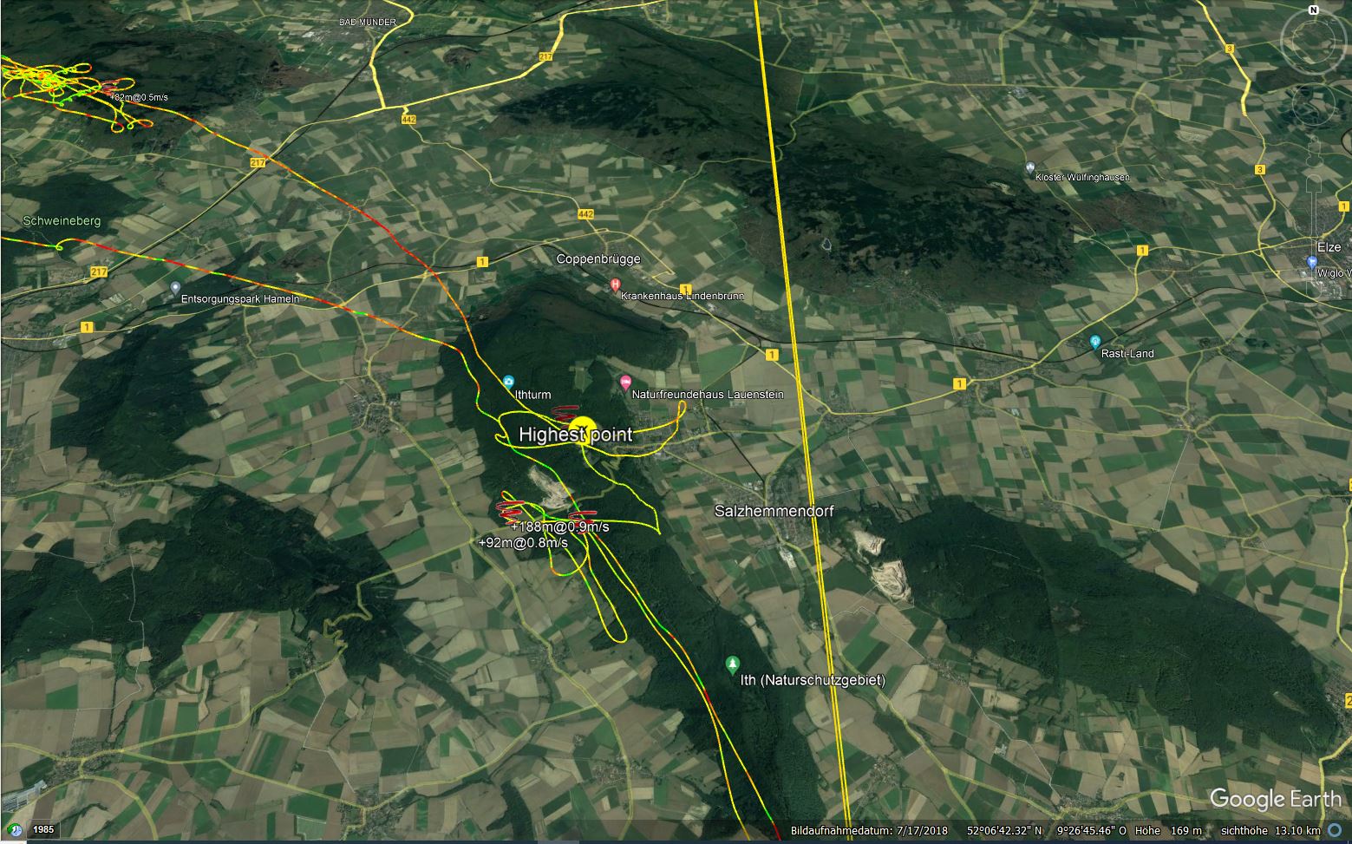Click the Ith Naturschutzgebiet park marker

click(732, 664)
